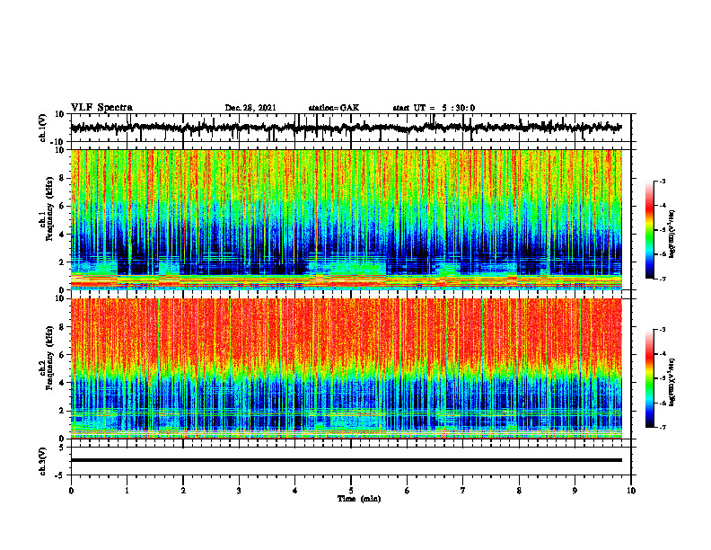Click time axis tick label "0"
Screen dimensions: 711x550
pos(71,491)
